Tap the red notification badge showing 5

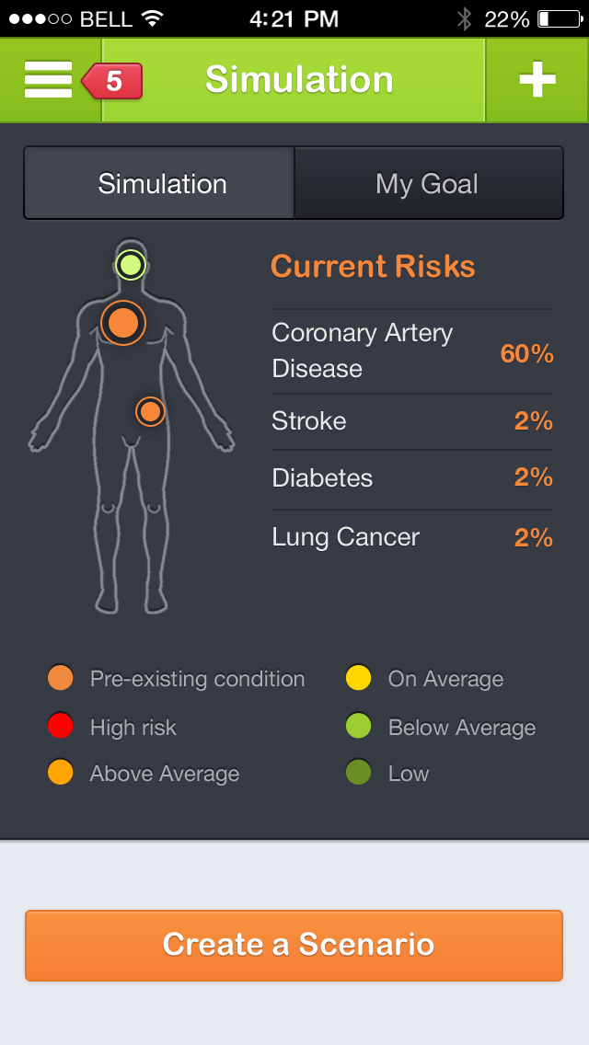[113, 81]
